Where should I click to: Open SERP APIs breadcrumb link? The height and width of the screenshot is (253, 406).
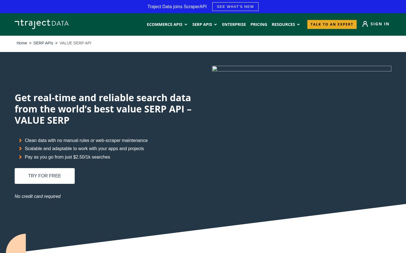pyautogui.click(x=43, y=43)
